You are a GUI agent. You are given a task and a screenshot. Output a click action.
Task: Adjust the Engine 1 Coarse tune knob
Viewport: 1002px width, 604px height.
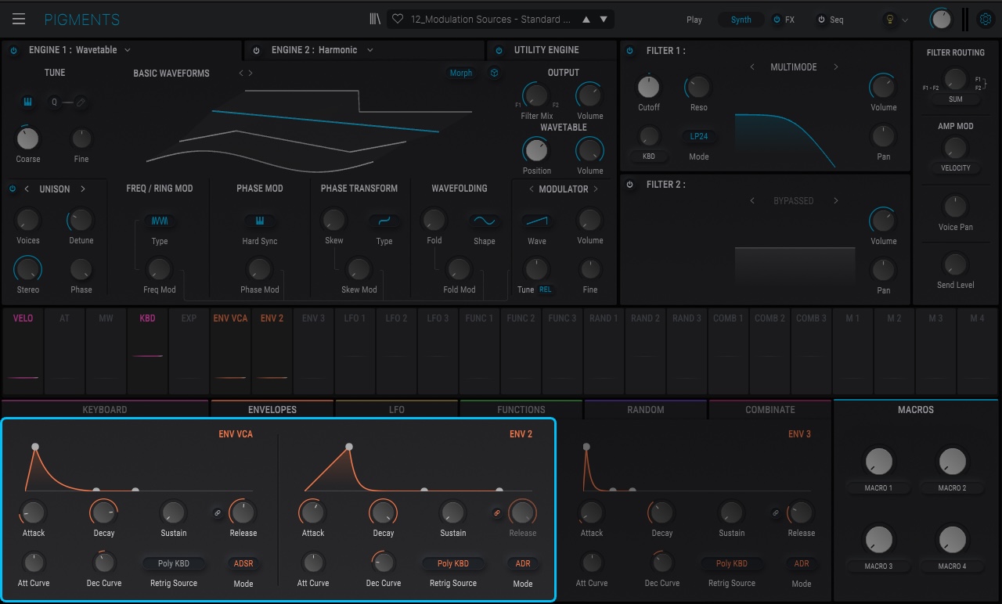pyautogui.click(x=27, y=138)
